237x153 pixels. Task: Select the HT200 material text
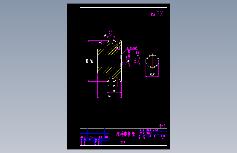tap(121, 142)
